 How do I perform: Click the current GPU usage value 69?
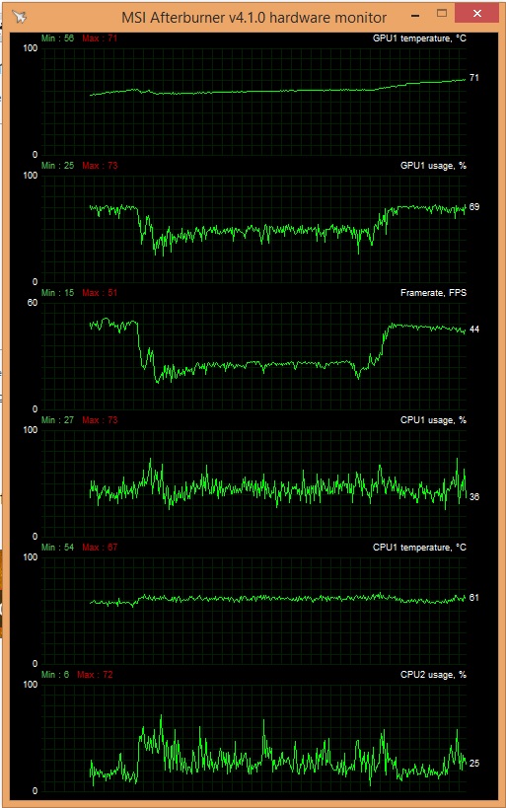pyautogui.click(x=474, y=206)
